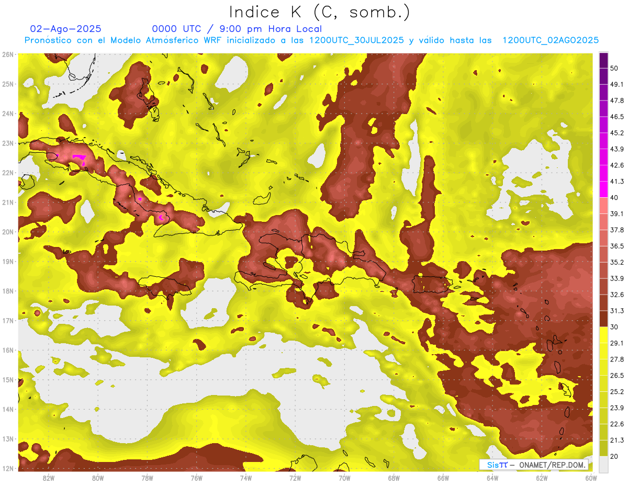Click the "82W" longitude label
The width and height of the screenshot is (628, 485).
(x=49, y=478)
